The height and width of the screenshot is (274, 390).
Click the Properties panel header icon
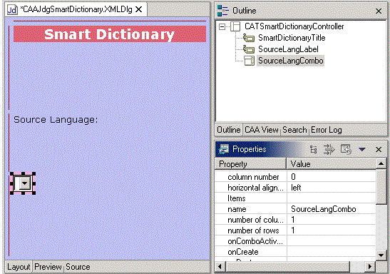tap(224, 149)
